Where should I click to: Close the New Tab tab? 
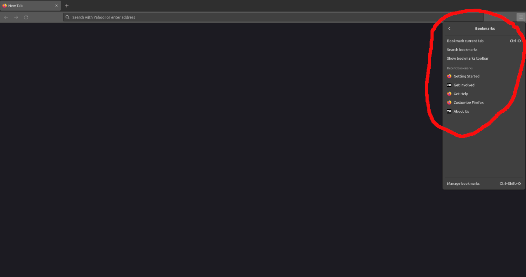57,6
